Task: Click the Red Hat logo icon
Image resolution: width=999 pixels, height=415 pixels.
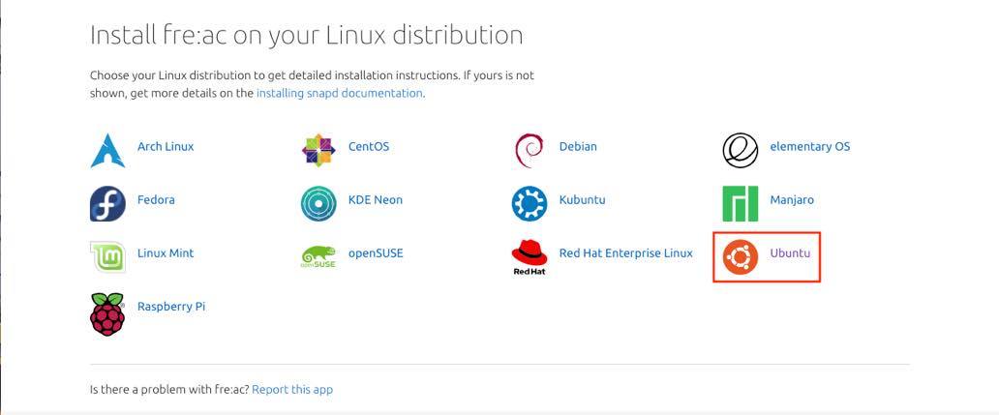Action: tap(530, 256)
